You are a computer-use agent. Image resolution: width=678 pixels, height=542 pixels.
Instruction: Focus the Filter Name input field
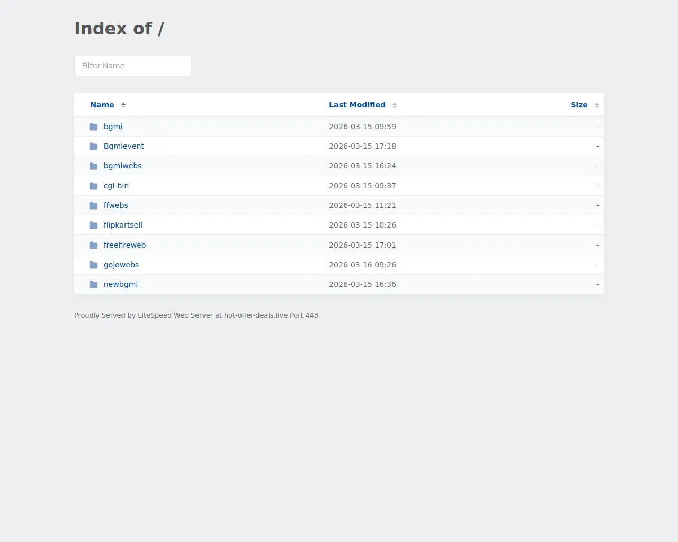pos(132,66)
